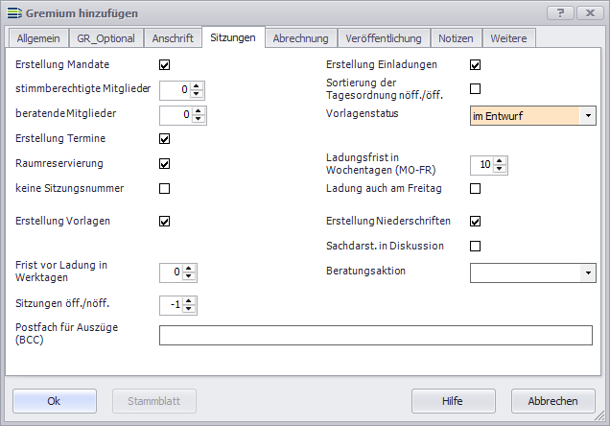Click the help question mark title icon
Viewport: 610px width, 426px height.
tap(561, 12)
